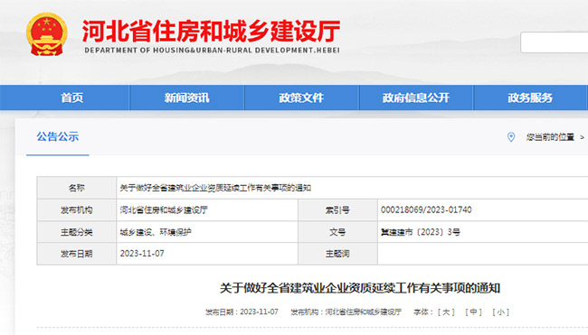This screenshot has width=588, height=335.
Task: Click the 索引号 table label
Action: 337,210
